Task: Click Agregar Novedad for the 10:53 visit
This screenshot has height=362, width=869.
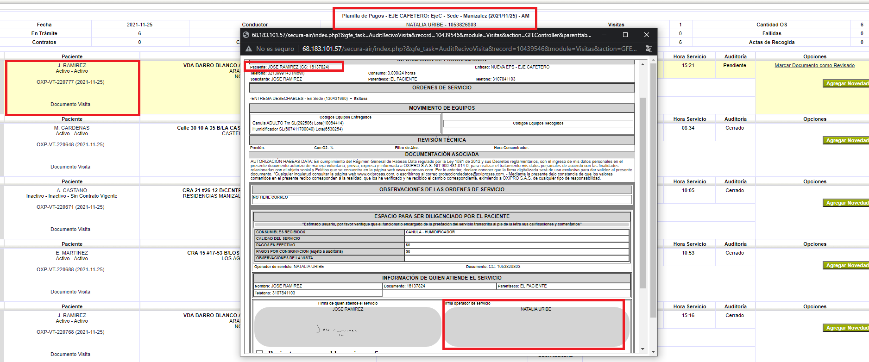Action: click(846, 265)
